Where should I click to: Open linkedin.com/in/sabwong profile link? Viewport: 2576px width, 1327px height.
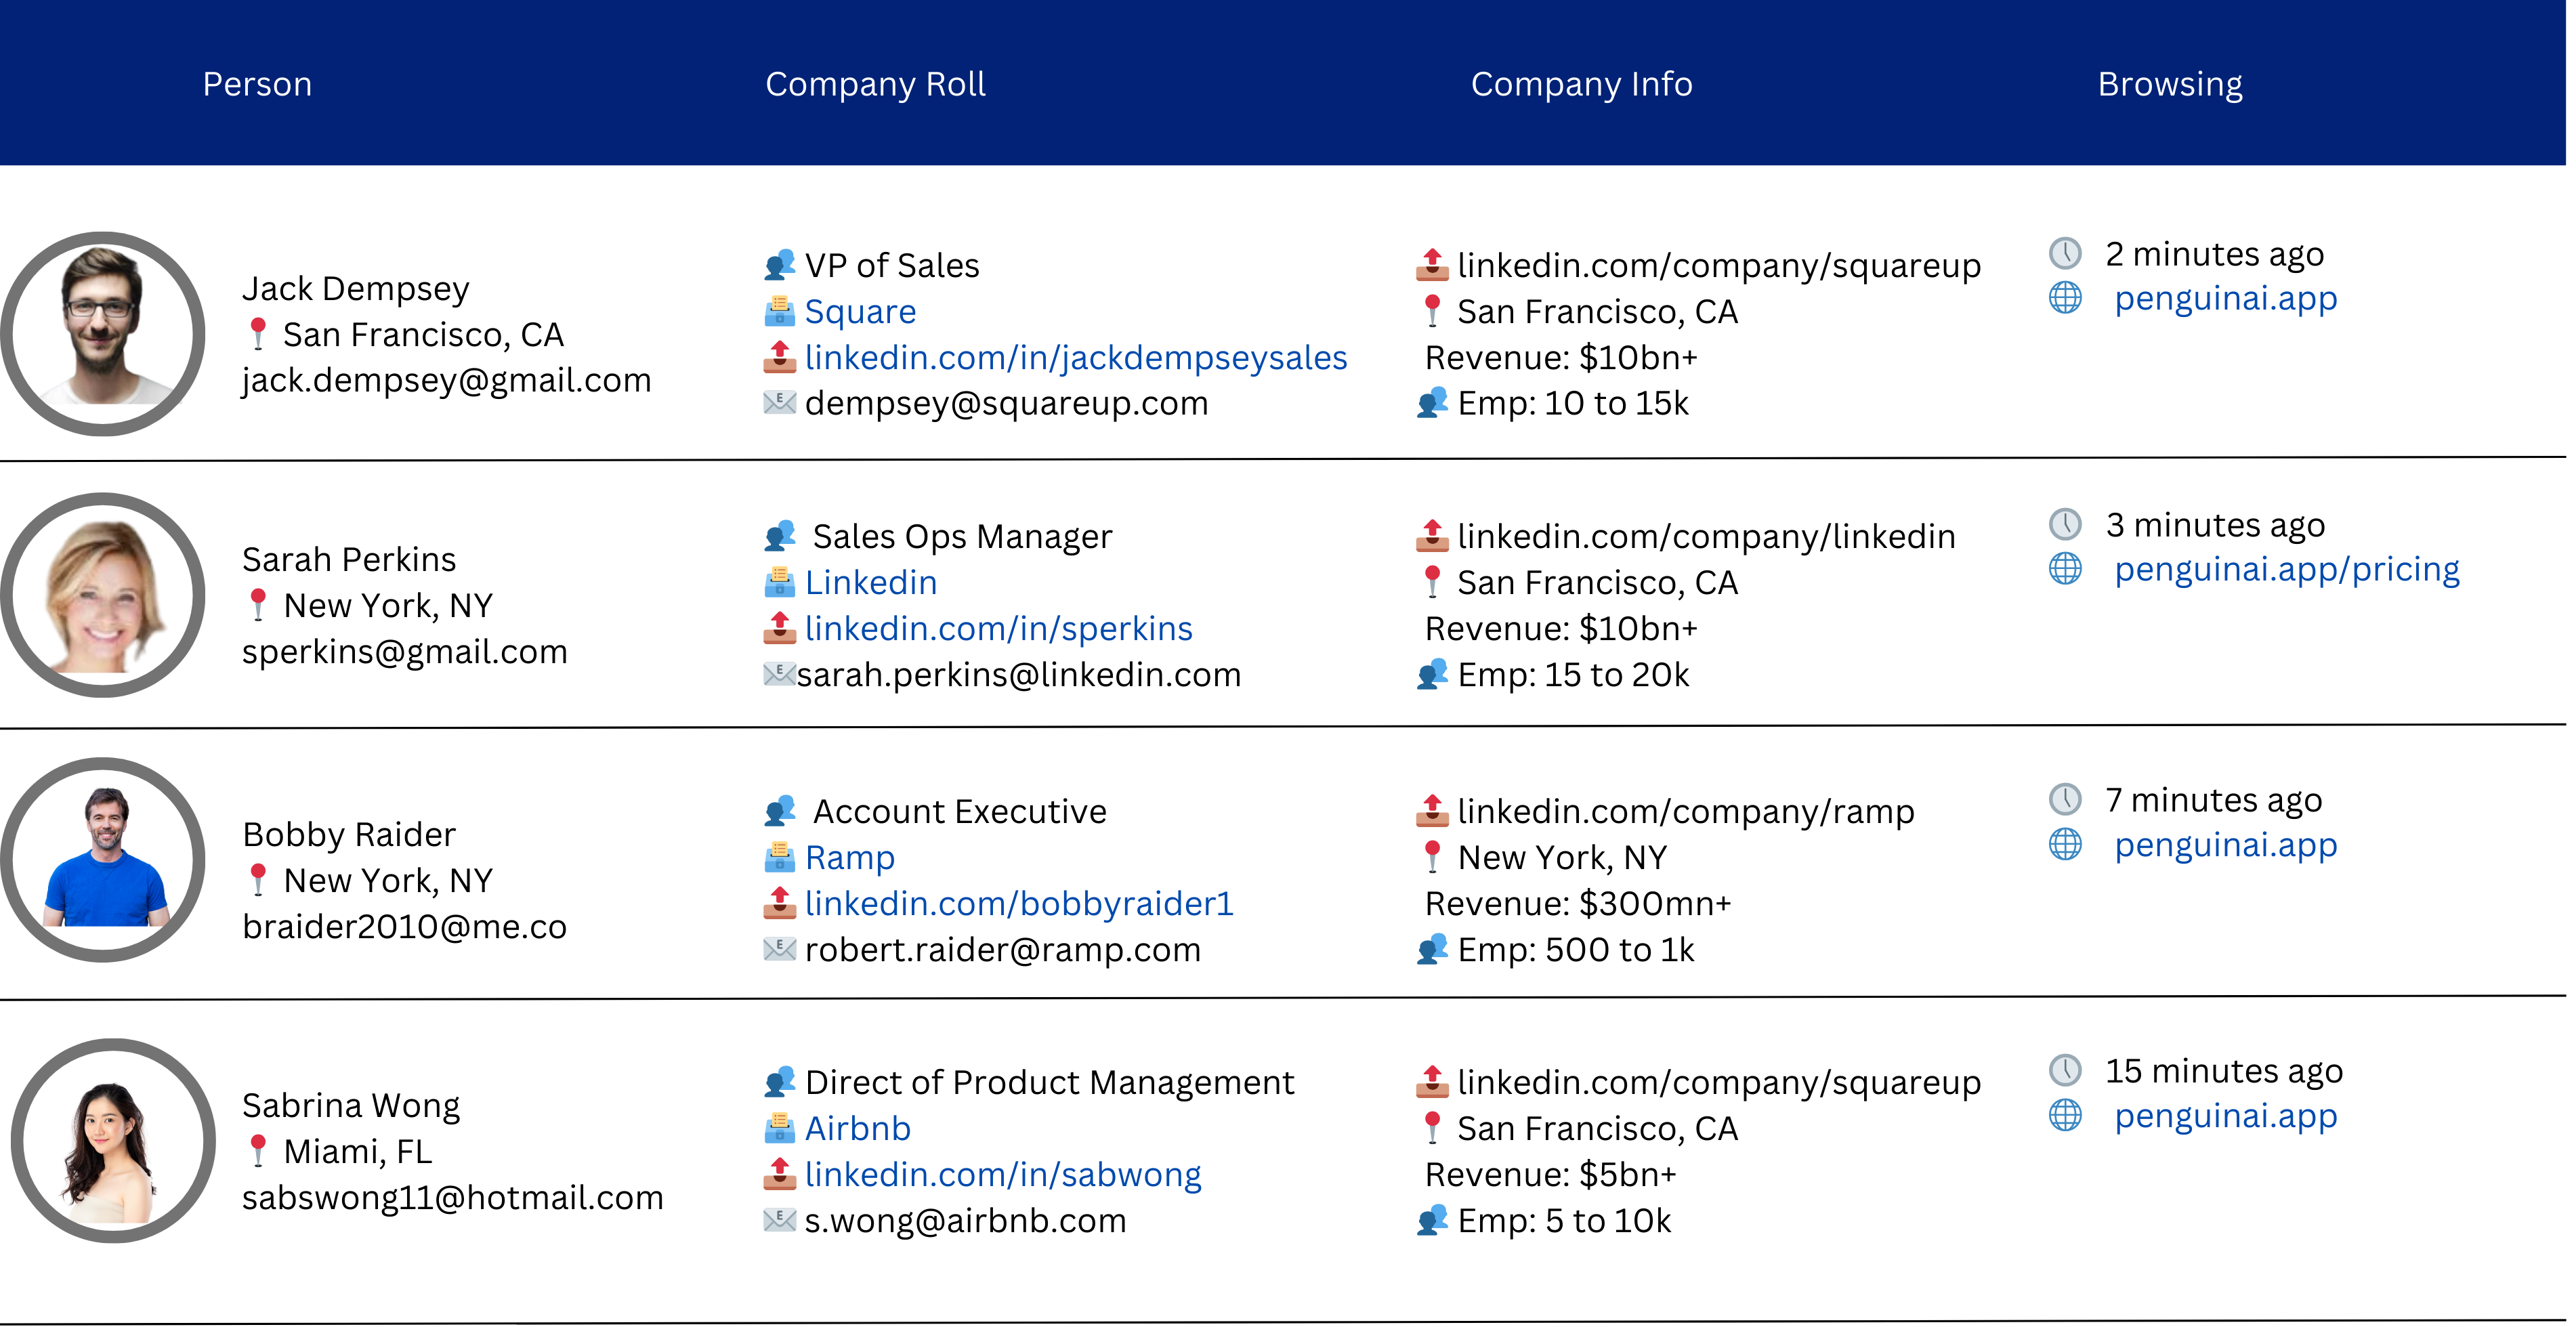point(1003,1175)
